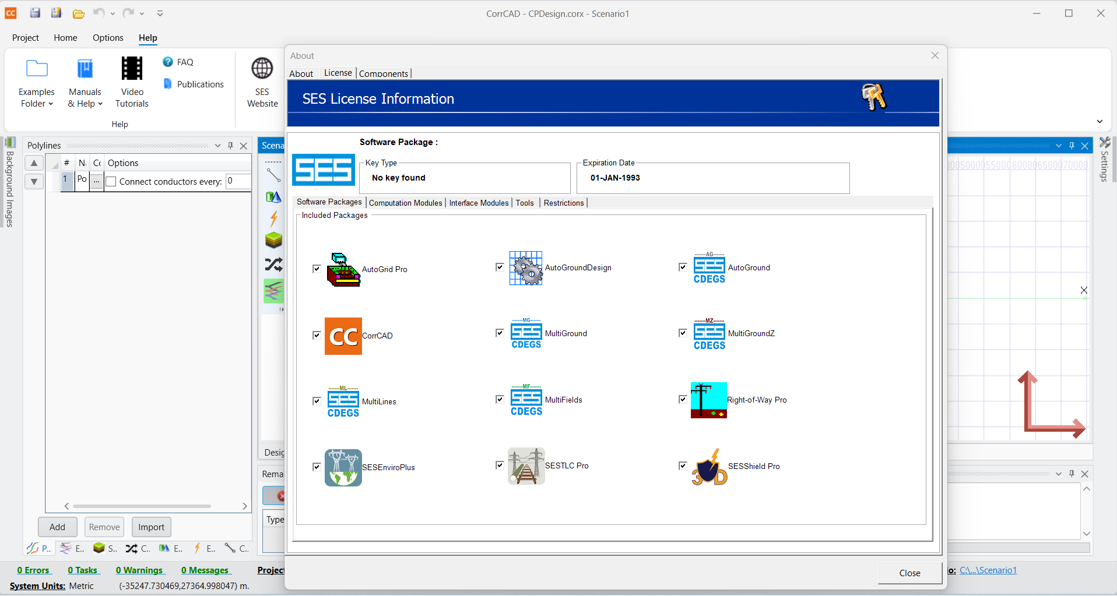Click the Right-of-Way Pro icon

709,400
